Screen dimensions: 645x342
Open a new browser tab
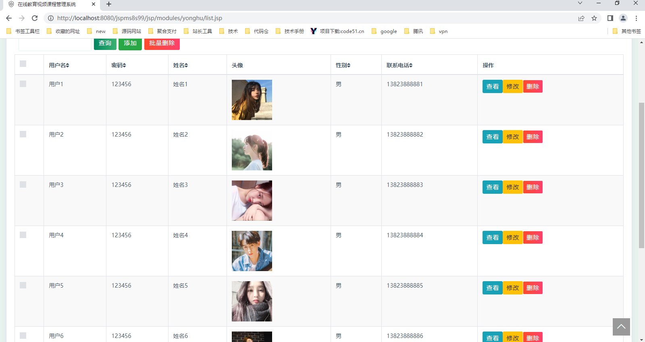[109, 4]
